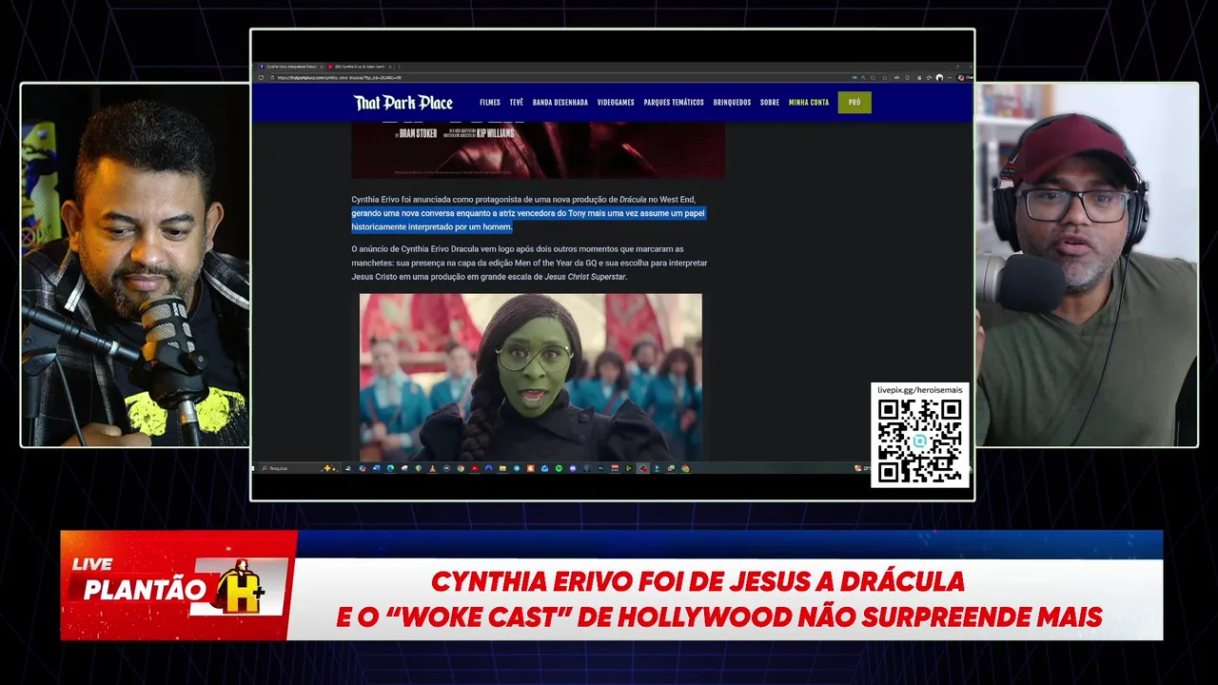Click the livepix.gg QR code
The height and width of the screenshot is (685, 1218).
[919, 441]
